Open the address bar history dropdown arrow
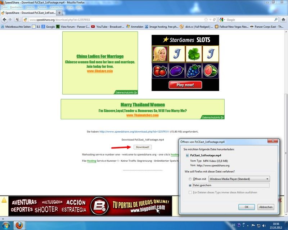288x230 pixels. coord(210,20)
